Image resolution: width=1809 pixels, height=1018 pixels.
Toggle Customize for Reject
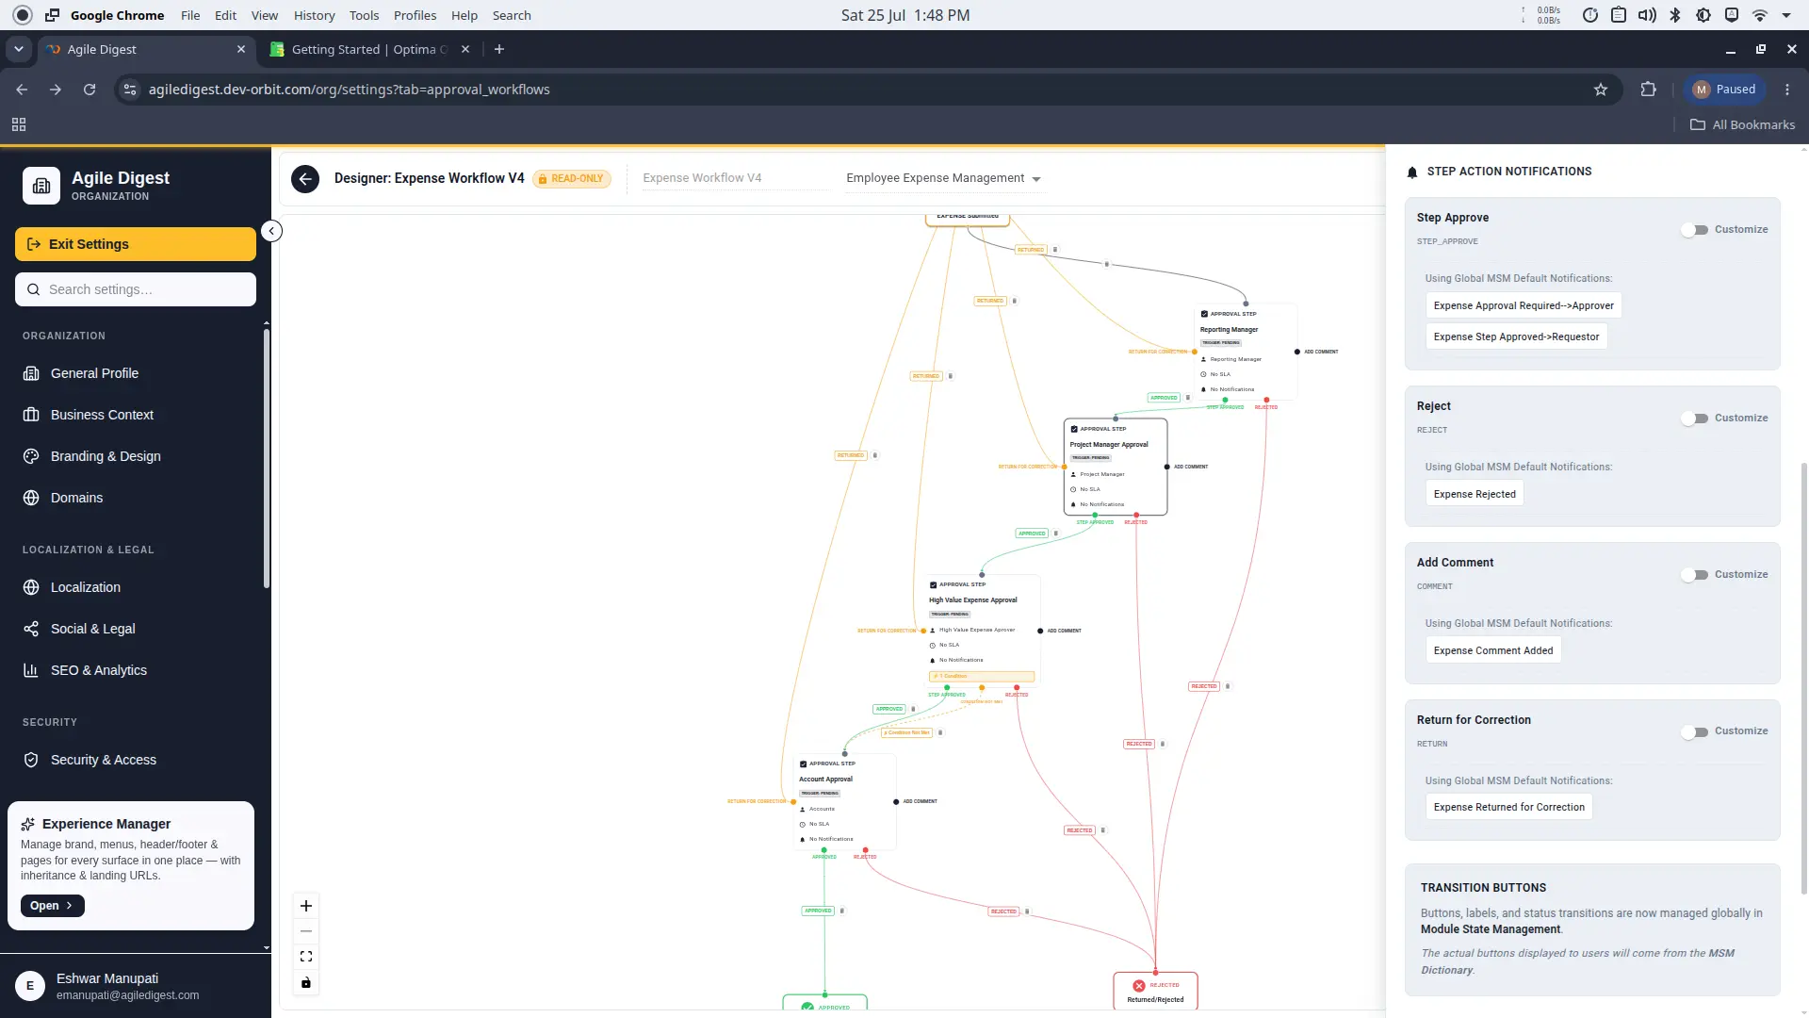point(1695,419)
